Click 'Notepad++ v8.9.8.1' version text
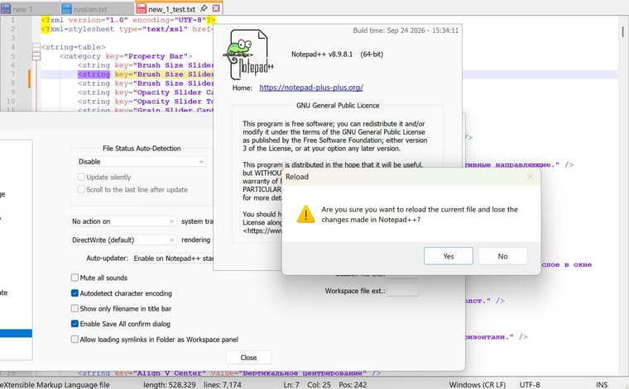The width and height of the screenshot is (629, 389). coord(322,54)
